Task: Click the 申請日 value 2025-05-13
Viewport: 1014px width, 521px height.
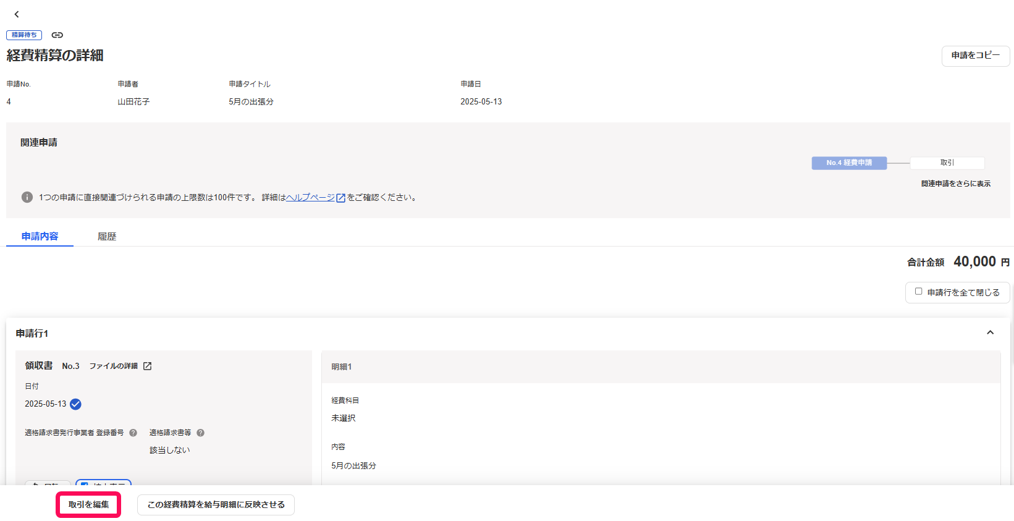Action: click(x=481, y=102)
